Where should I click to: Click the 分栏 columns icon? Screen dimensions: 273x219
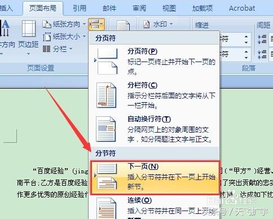tap(46, 49)
